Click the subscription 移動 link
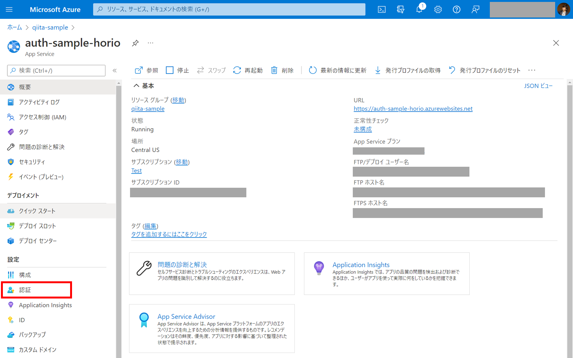573x358 pixels. tap(182, 162)
